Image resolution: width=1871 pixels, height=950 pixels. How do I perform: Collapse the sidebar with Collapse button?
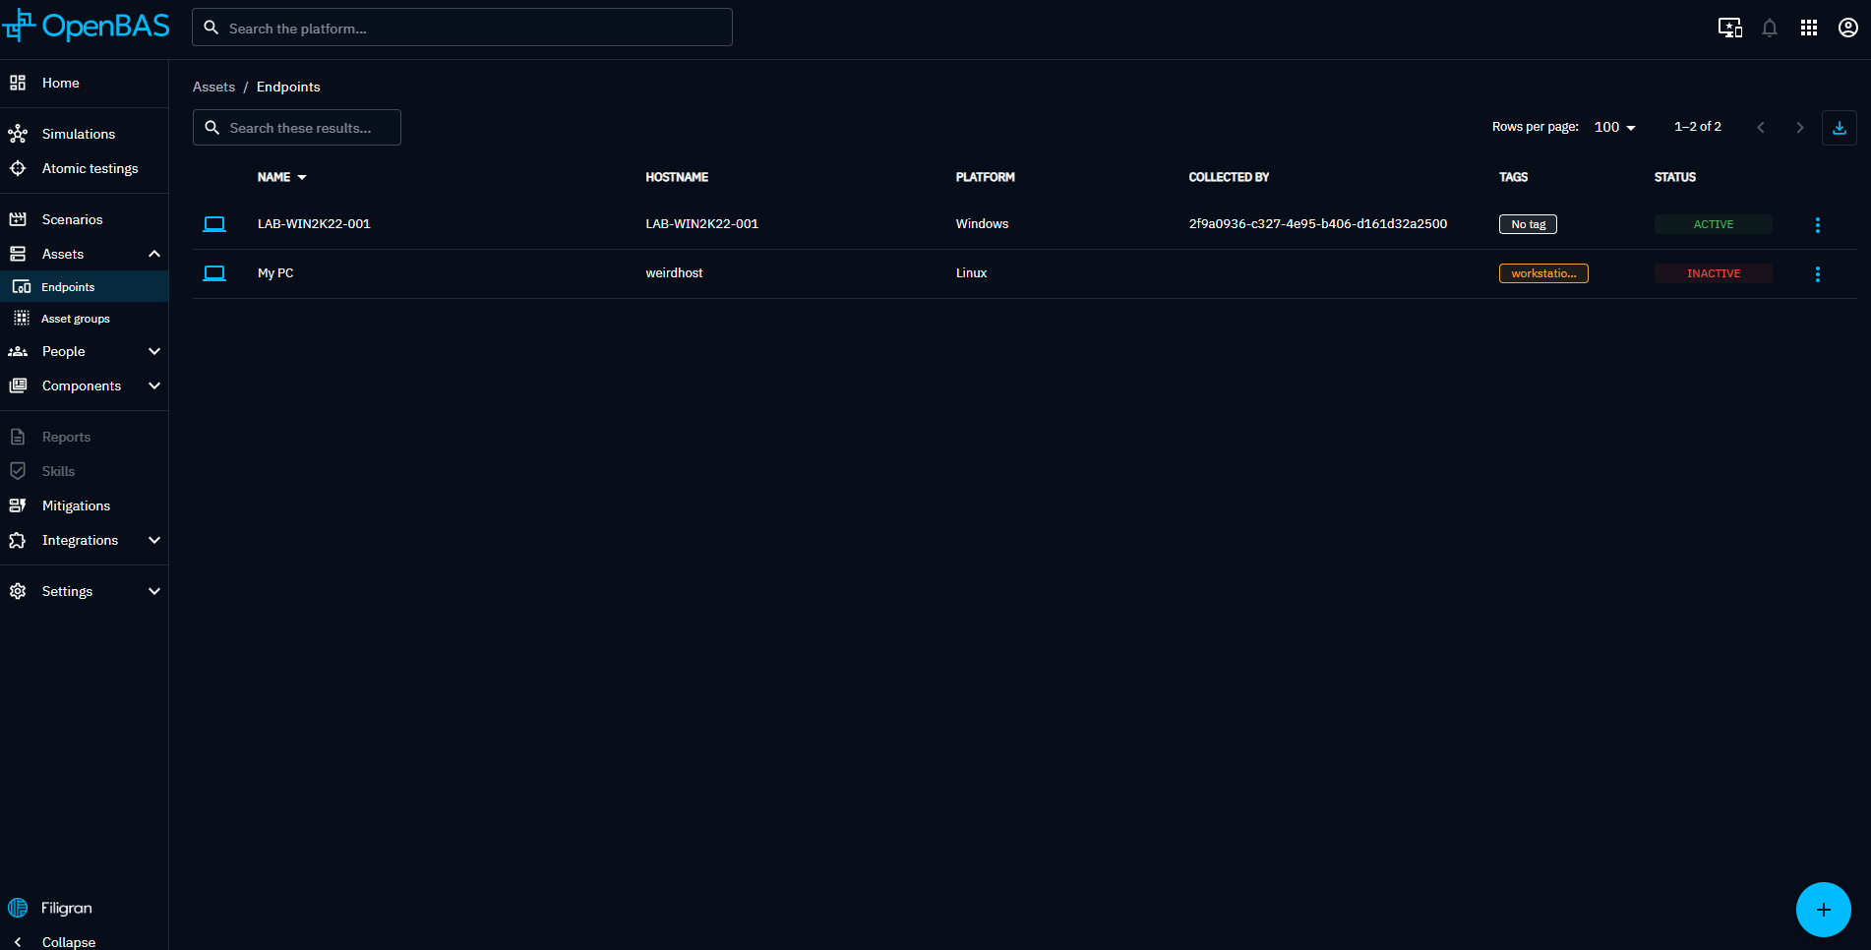[x=68, y=941]
